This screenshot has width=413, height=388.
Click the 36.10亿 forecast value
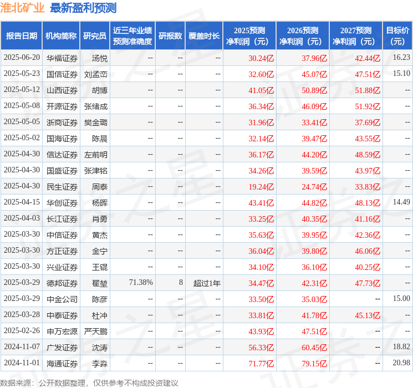point(314,267)
